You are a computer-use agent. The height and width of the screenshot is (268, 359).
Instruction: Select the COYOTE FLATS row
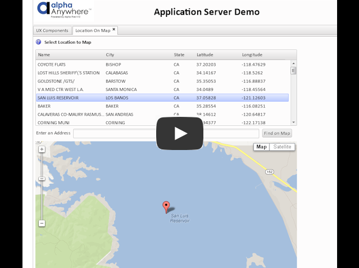pyautogui.click(x=162, y=65)
